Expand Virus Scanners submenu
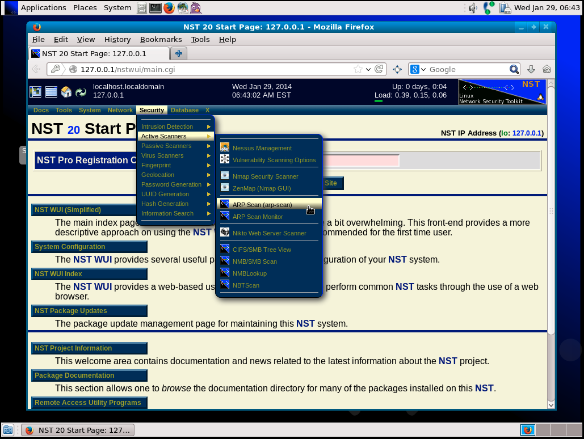 [176, 155]
